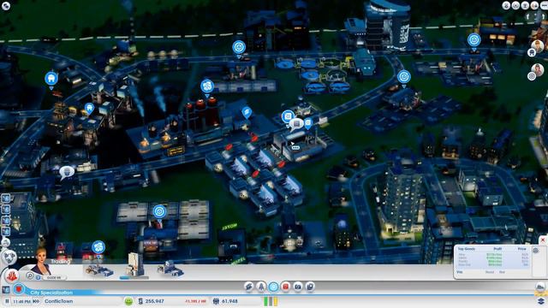Image resolution: width=548 pixels, height=308 pixels.
Task: Click the first round icon in the top-right row
Action: coord(506,6)
